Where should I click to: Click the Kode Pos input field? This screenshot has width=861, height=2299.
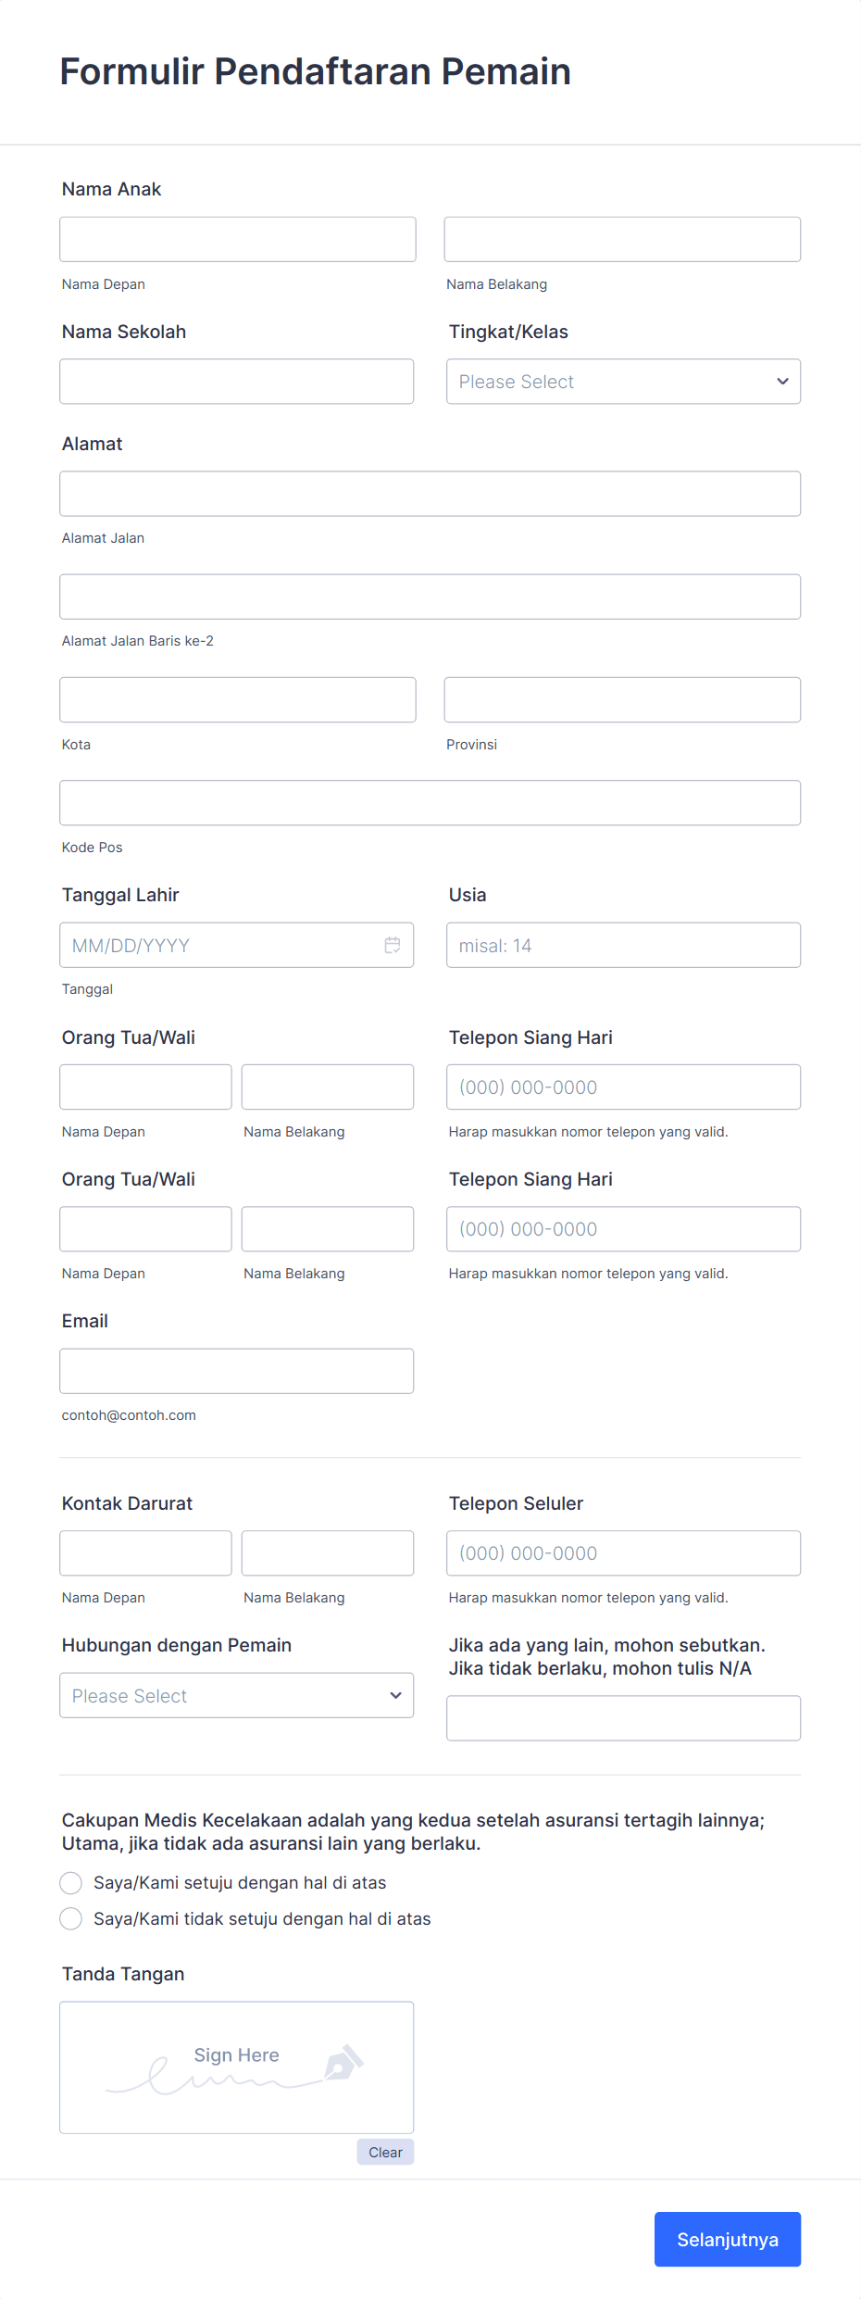tap(430, 802)
